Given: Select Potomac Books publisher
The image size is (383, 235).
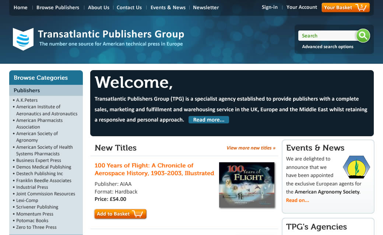Looking at the screenshot, I should point(32,220).
